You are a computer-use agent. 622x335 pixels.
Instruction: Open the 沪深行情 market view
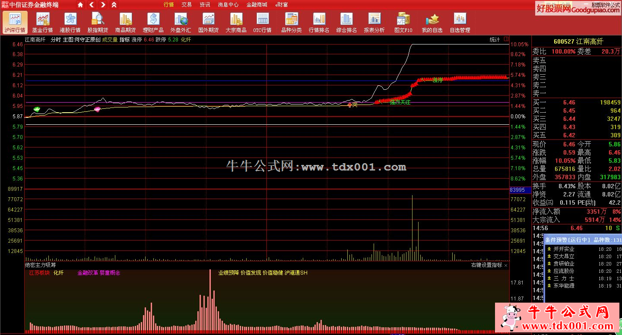click(x=15, y=22)
